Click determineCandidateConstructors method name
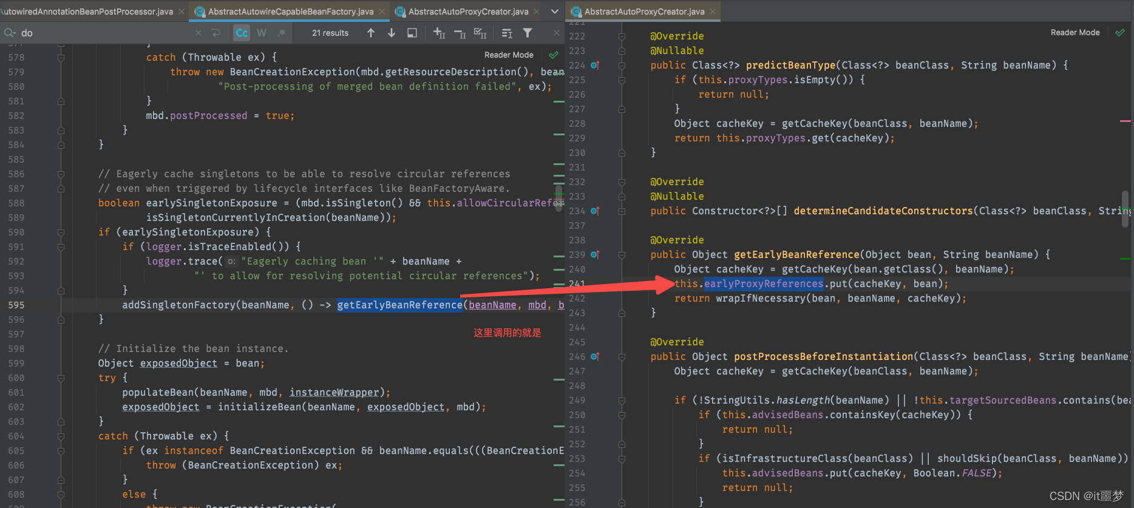This screenshot has width=1134, height=508. click(x=883, y=211)
